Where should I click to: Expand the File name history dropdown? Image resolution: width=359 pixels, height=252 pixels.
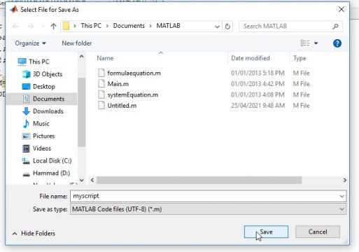[342, 196]
